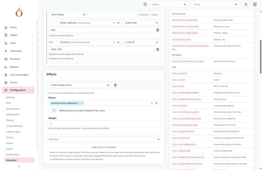The width and height of the screenshot is (262, 170).
Task: Open the help question mark icon
Action: click(145, 4)
